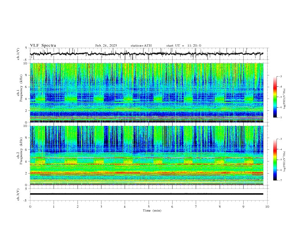Click the ch.1 spectrogram color scale bar
301x232 pixels.
point(275,97)
